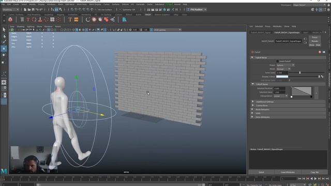This screenshot has width=331, height=186.
Task: Expand the Connections section
Action: click(288, 105)
